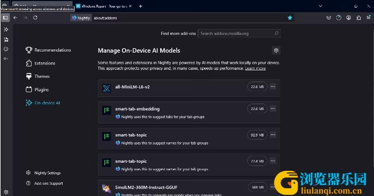
Task: Open the gear tools menu beside heading
Action: tap(276, 50)
